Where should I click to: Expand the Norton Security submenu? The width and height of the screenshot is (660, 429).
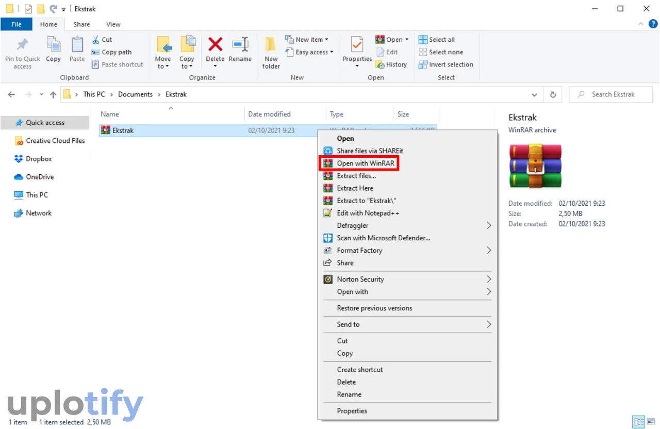click(407, 279)
